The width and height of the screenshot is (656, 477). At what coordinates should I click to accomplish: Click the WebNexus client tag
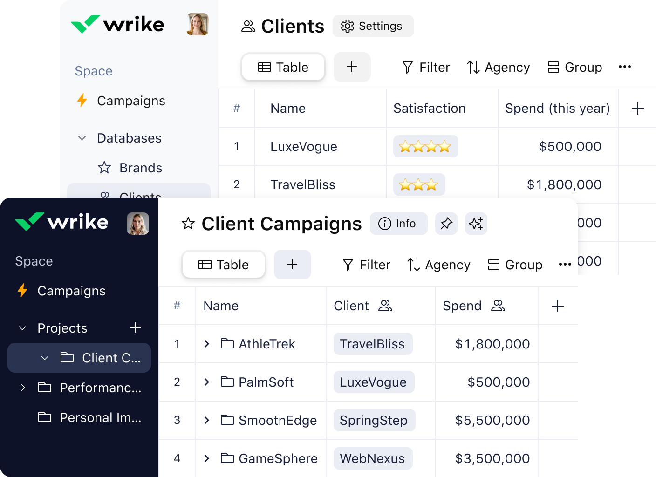pyautogui.click(x=373, y=458)
